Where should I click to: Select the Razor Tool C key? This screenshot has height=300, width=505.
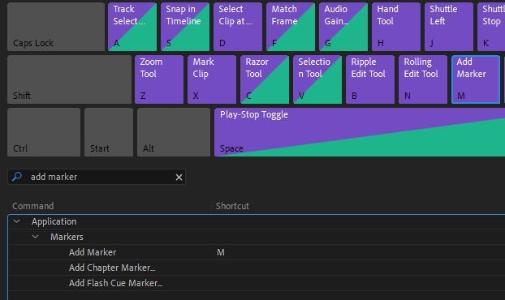coord(265,79)
